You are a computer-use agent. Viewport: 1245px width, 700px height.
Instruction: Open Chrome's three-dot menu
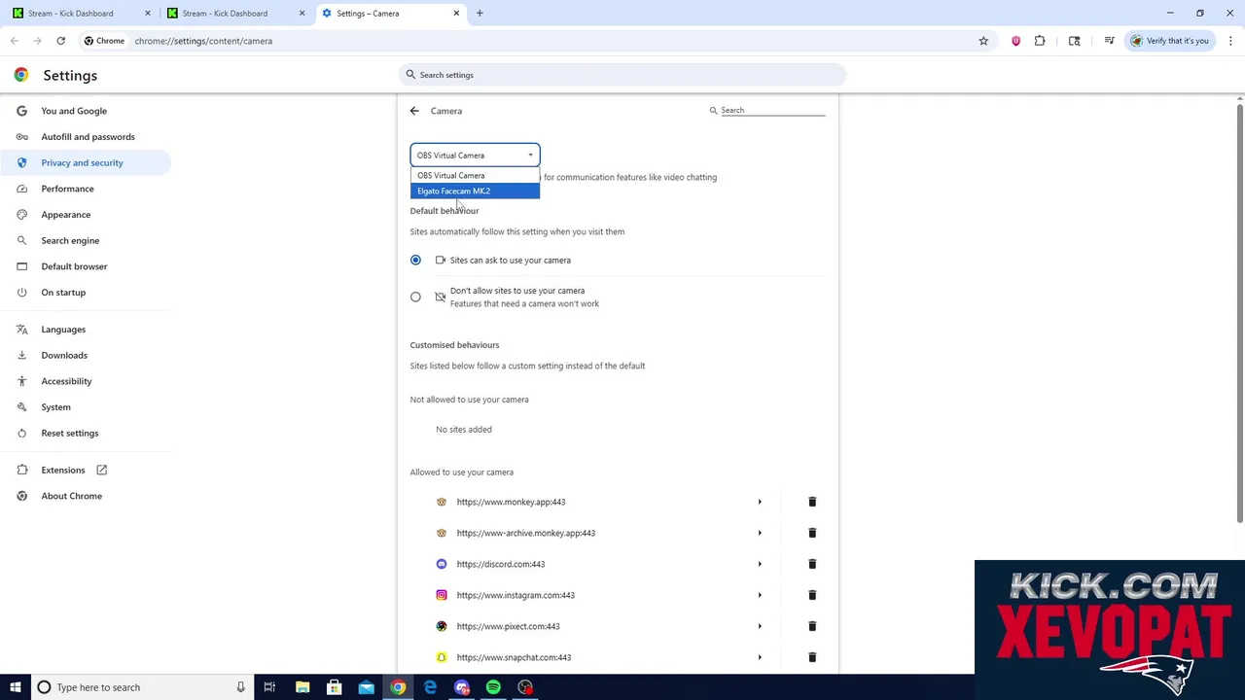pos(1230,41)
